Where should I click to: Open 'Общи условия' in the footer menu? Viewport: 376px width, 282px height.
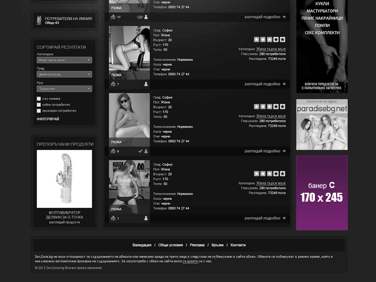171,245
